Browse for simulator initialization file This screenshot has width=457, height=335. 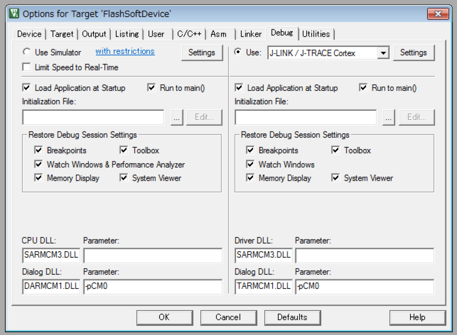(x=177, y=118)
